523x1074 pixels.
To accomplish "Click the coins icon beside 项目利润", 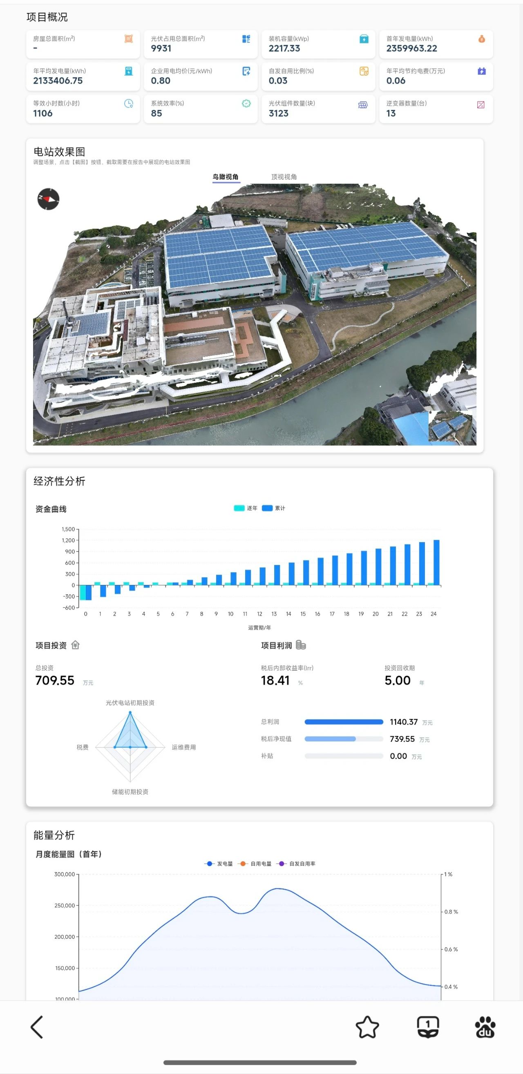I will click(301, 645).
